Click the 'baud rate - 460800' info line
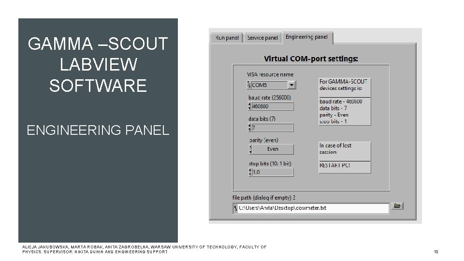 pyautogui.click(x=341, y=101)
